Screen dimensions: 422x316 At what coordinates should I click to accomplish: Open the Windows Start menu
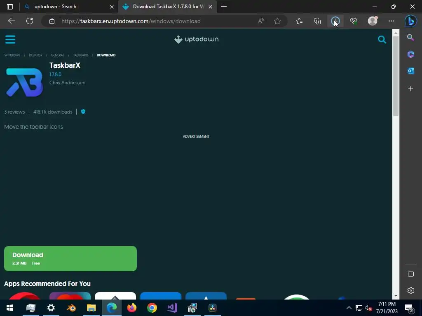(x=10, y=308)
